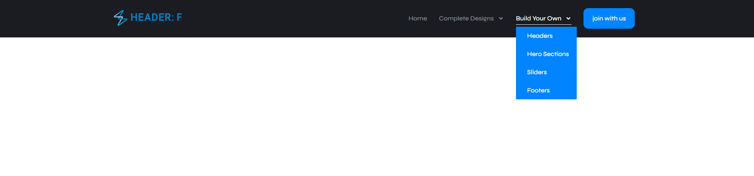
Task: Tap the down-arrow icon after Build Your Own
Action: point(568,18)
